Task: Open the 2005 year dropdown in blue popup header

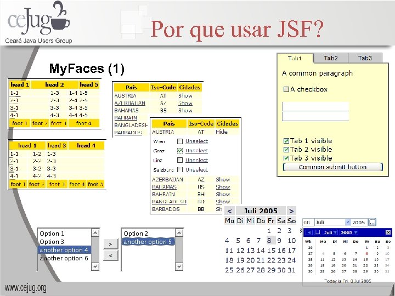Action: click(349, 232)
